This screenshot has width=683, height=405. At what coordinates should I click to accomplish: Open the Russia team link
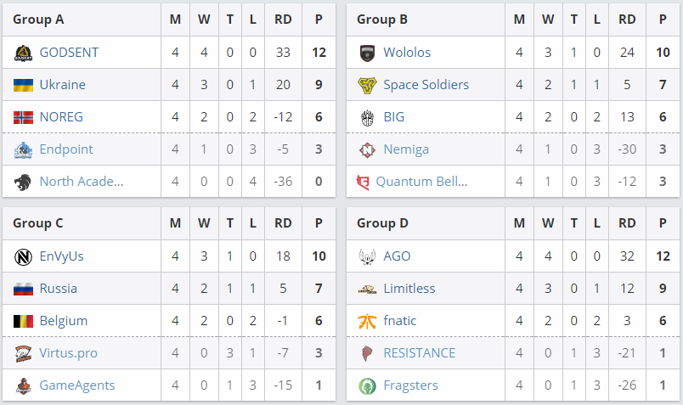pyautogui.click(x=58, y=289)
